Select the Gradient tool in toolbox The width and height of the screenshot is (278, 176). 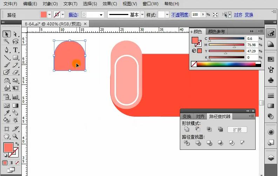coord(15,105)
